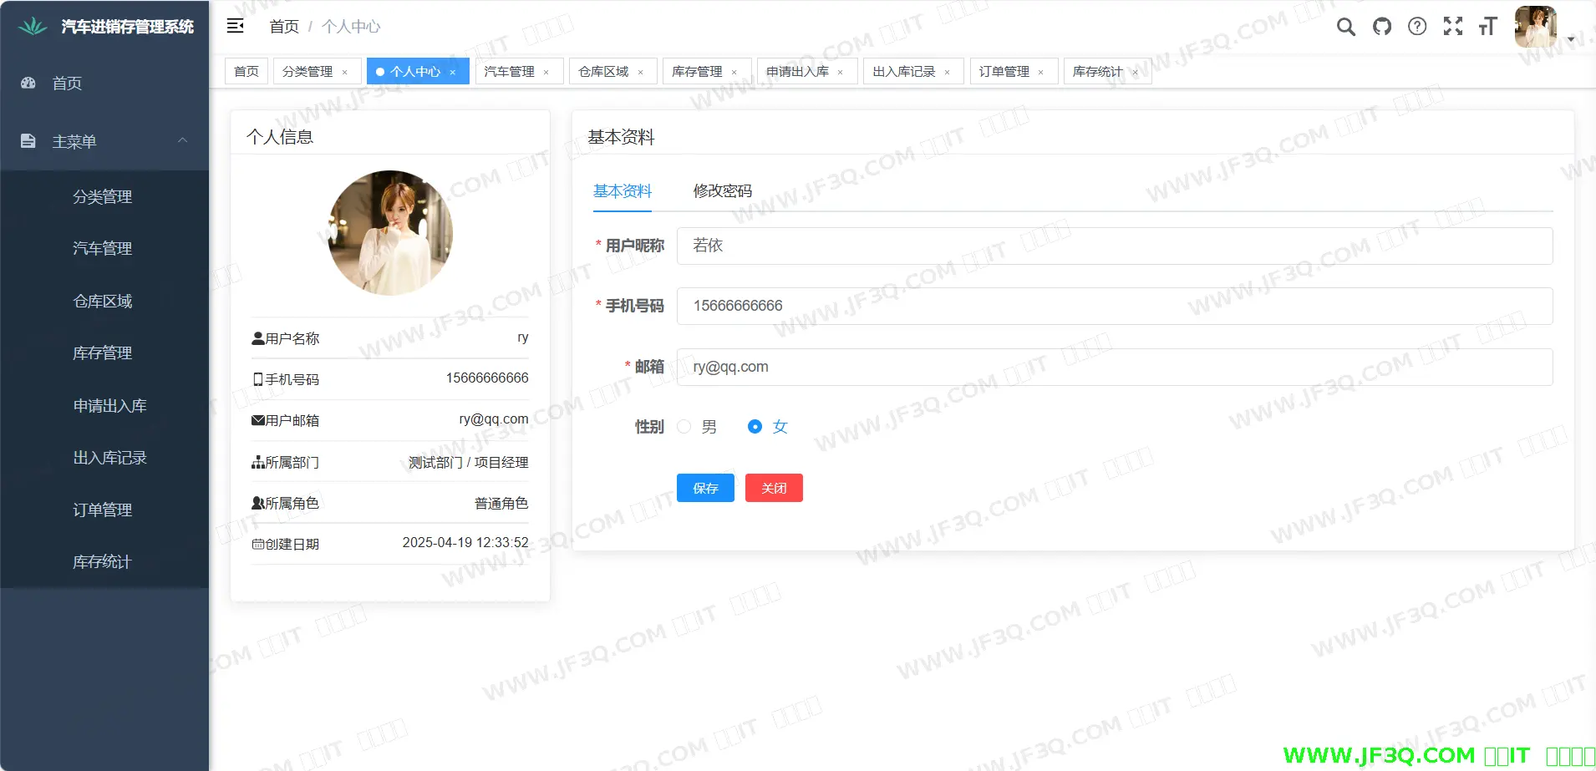Open the GitHub source icon link

click(1382, 27)
